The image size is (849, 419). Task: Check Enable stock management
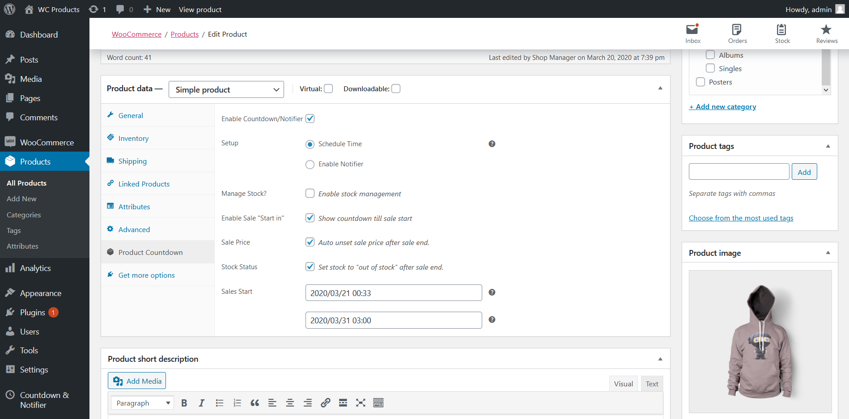point(310,193)
